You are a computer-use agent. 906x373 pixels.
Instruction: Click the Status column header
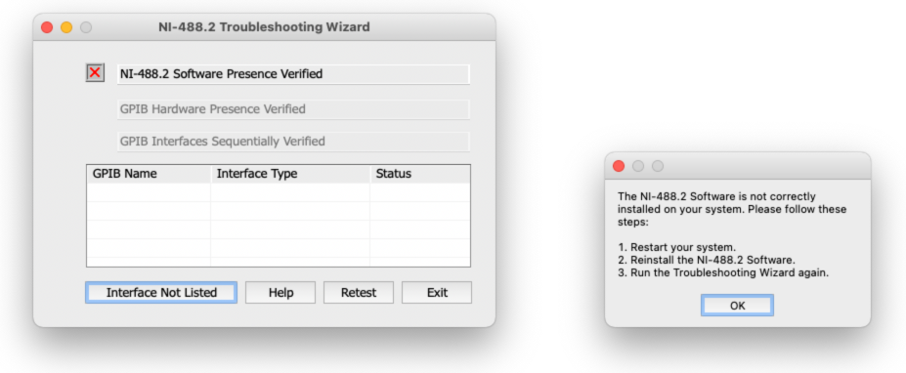(420, 174)
